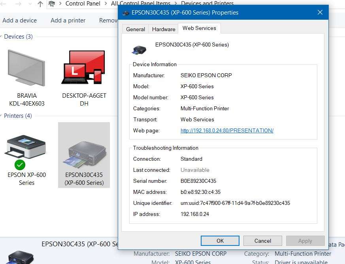Click the Model number value XP-600 Series

[x=197, y=97]
